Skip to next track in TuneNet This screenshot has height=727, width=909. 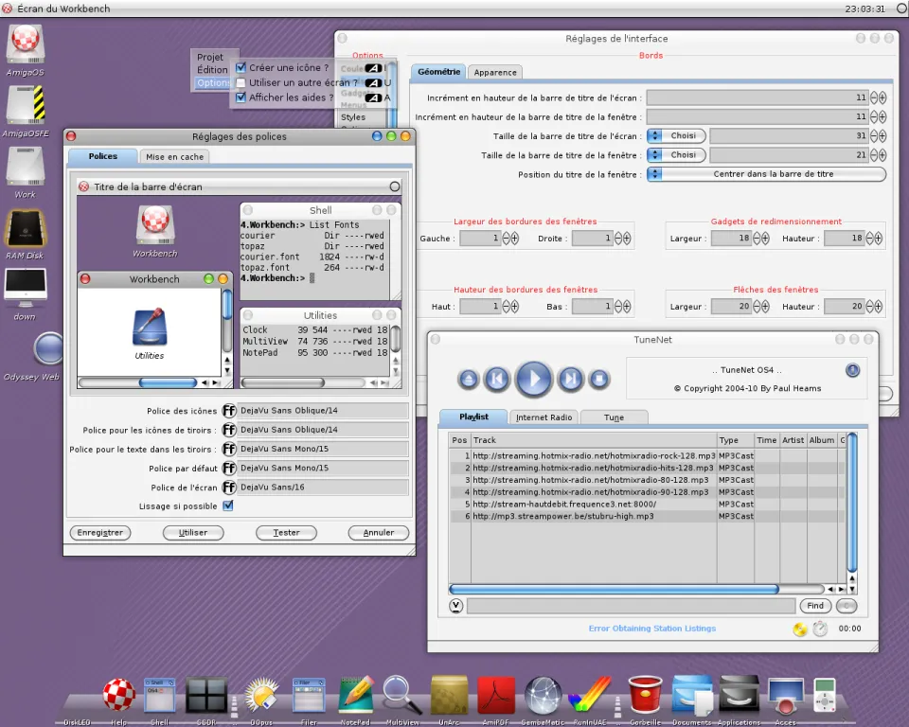570,380
